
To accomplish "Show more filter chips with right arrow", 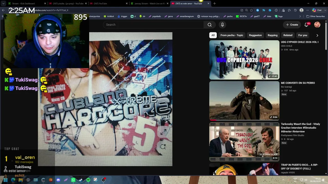I will pyautogui.click(x=317, y=35).
